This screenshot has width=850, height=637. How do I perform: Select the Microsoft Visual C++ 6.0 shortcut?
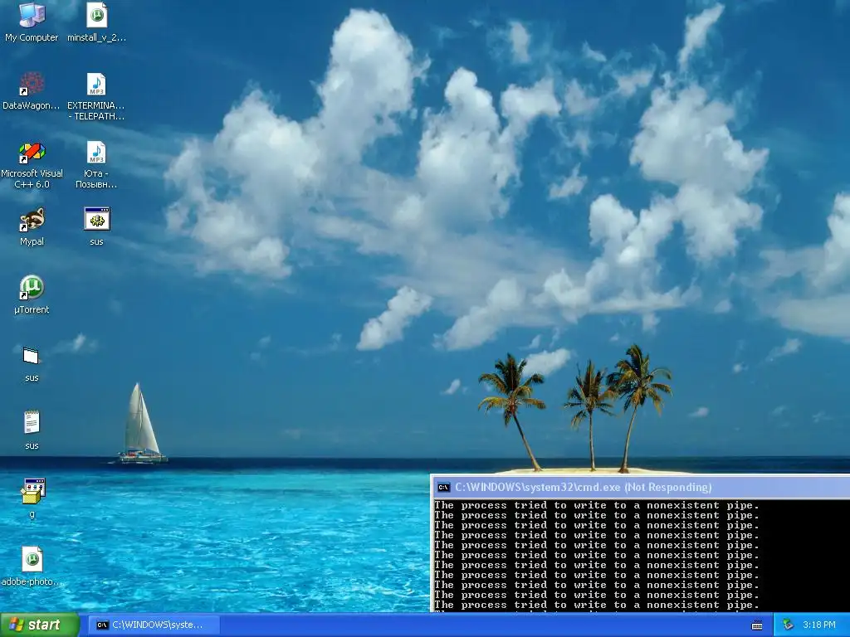pos(32,165)
